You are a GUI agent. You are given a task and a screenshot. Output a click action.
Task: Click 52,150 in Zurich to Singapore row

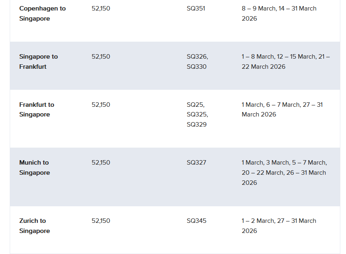tap(101, 221)
